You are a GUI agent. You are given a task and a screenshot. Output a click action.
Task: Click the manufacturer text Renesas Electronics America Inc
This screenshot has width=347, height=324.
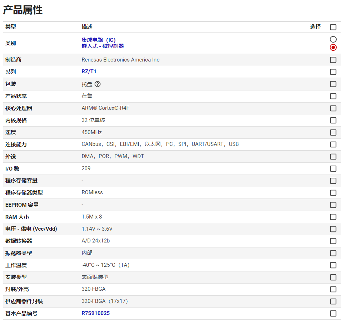[120, 60]
